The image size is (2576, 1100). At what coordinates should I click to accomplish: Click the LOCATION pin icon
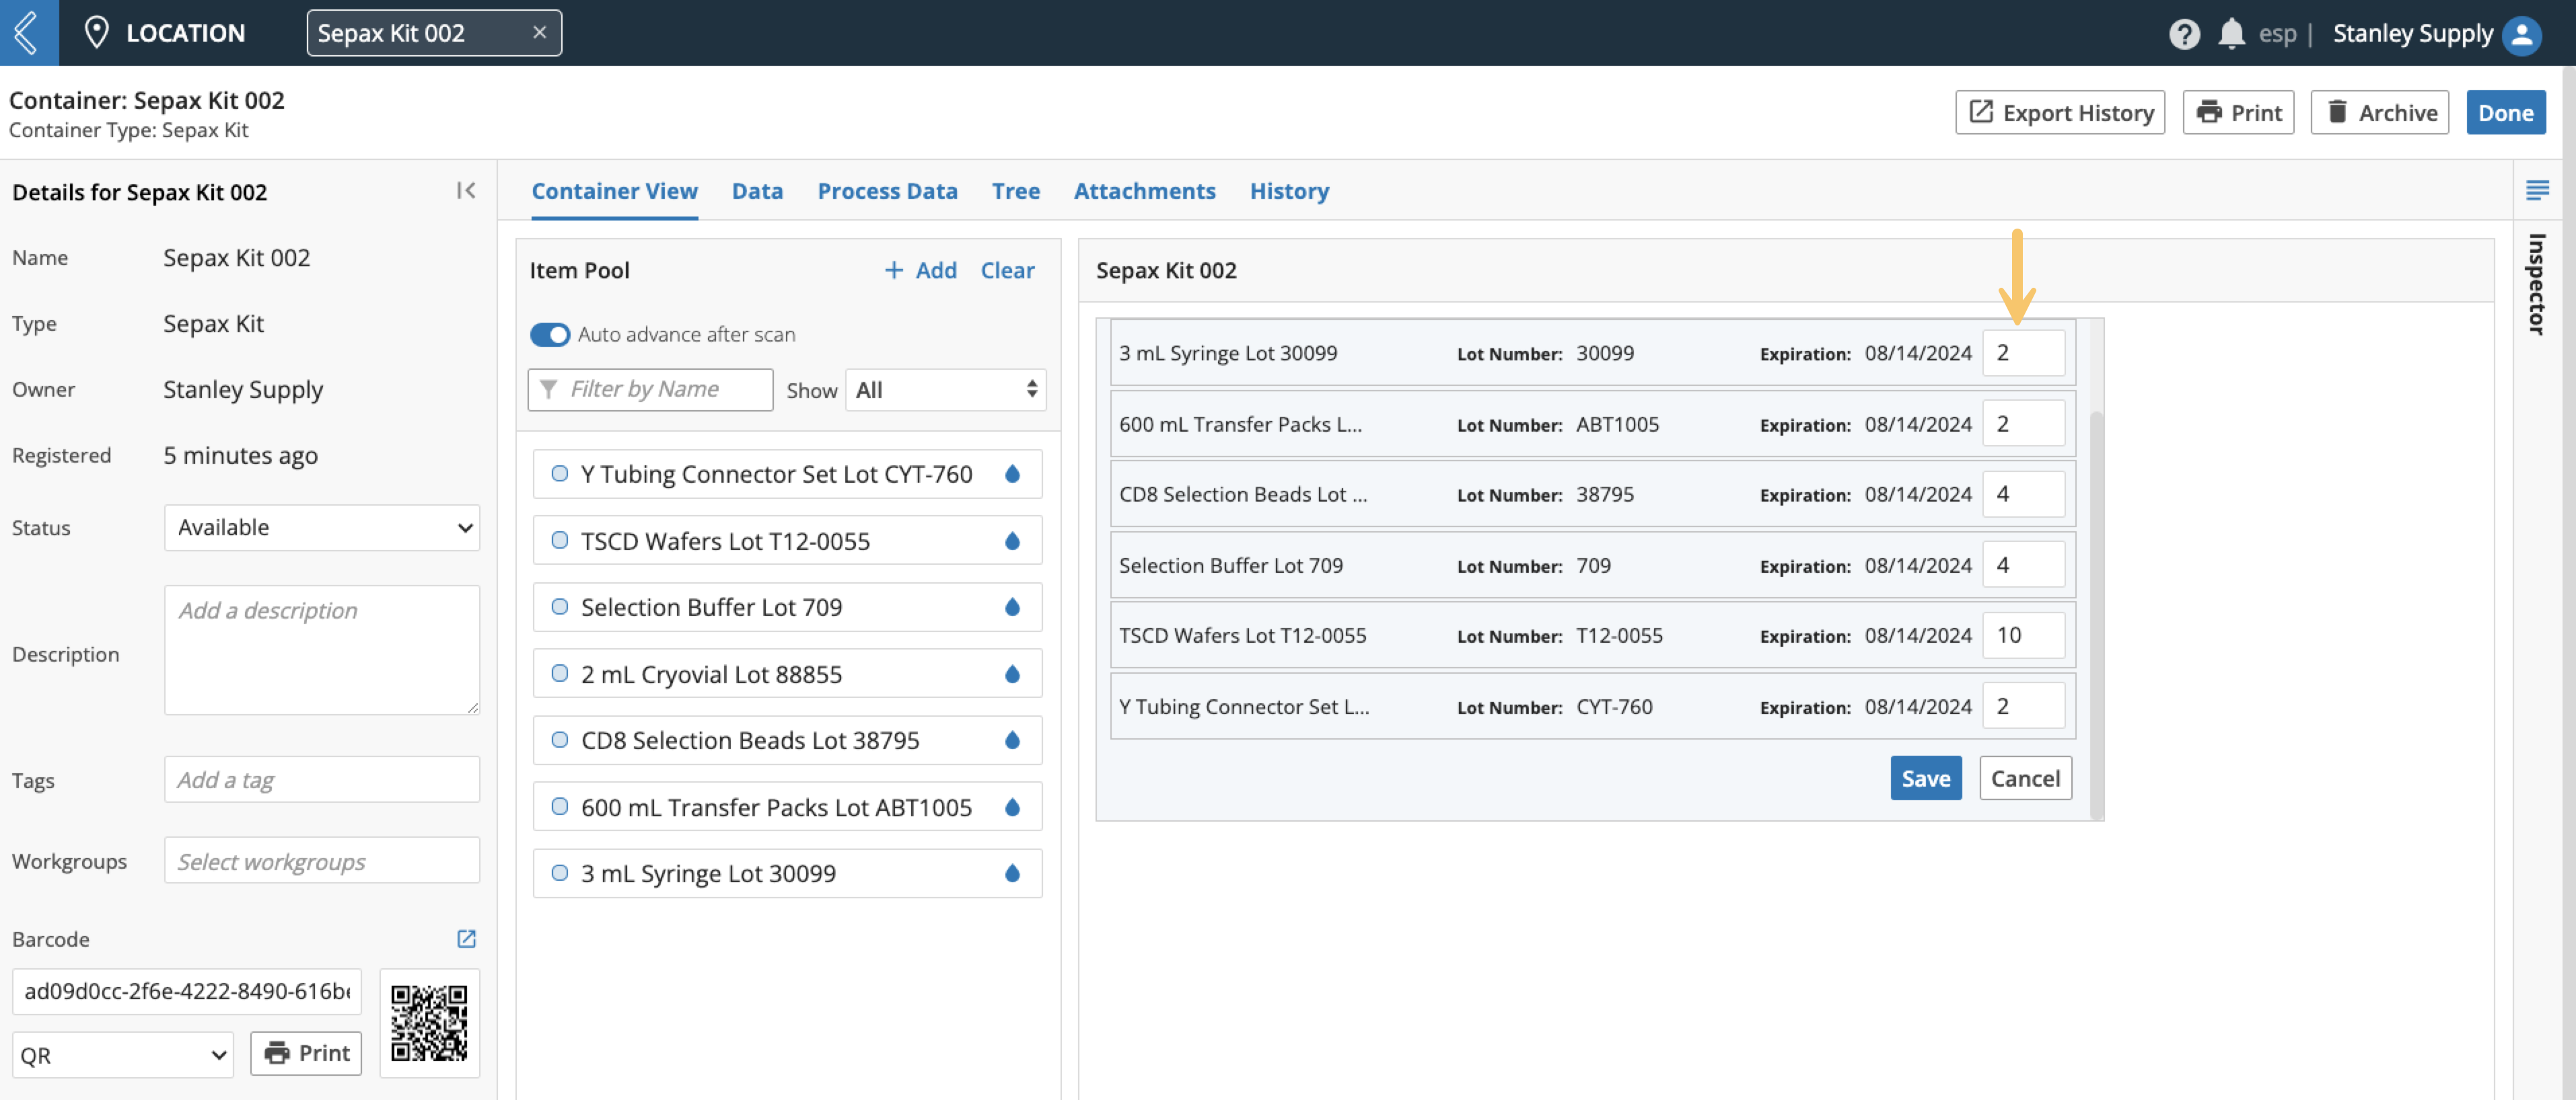tap(96, 33)
